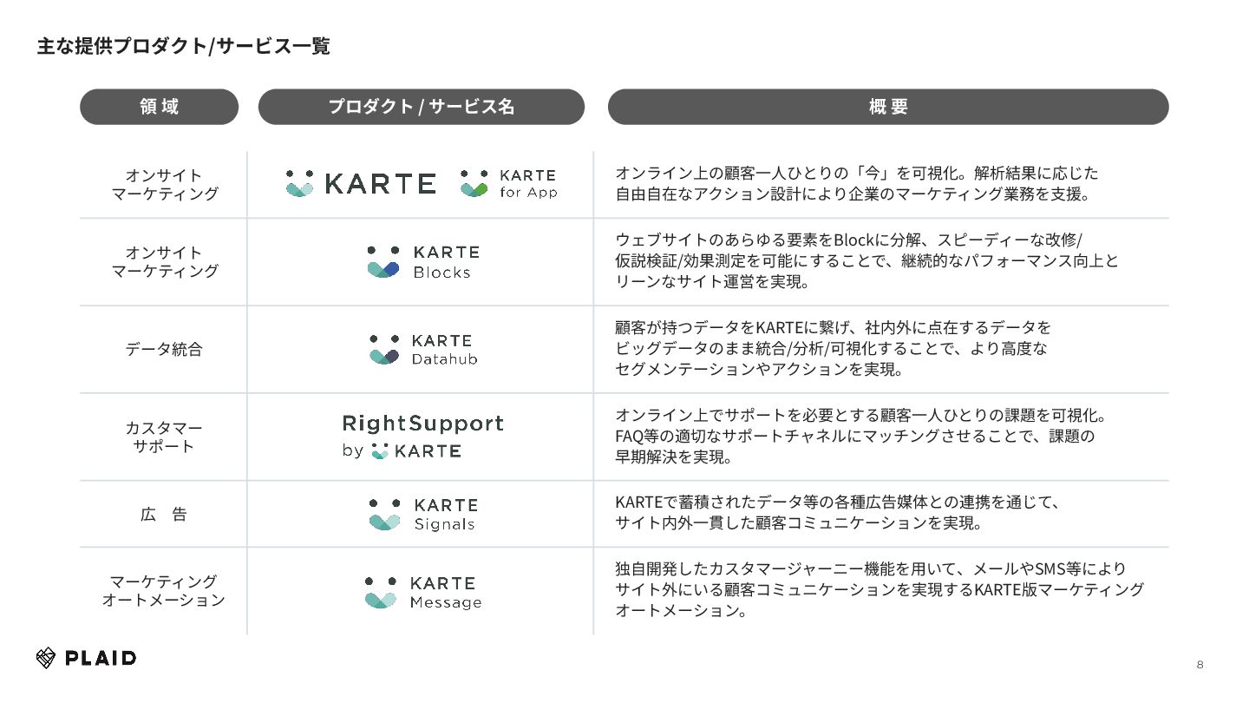Image resolution: width=1249 pixels, height=703 pixels.
Task: Select the 広告 category cell
Action: [x=164, y=514]
